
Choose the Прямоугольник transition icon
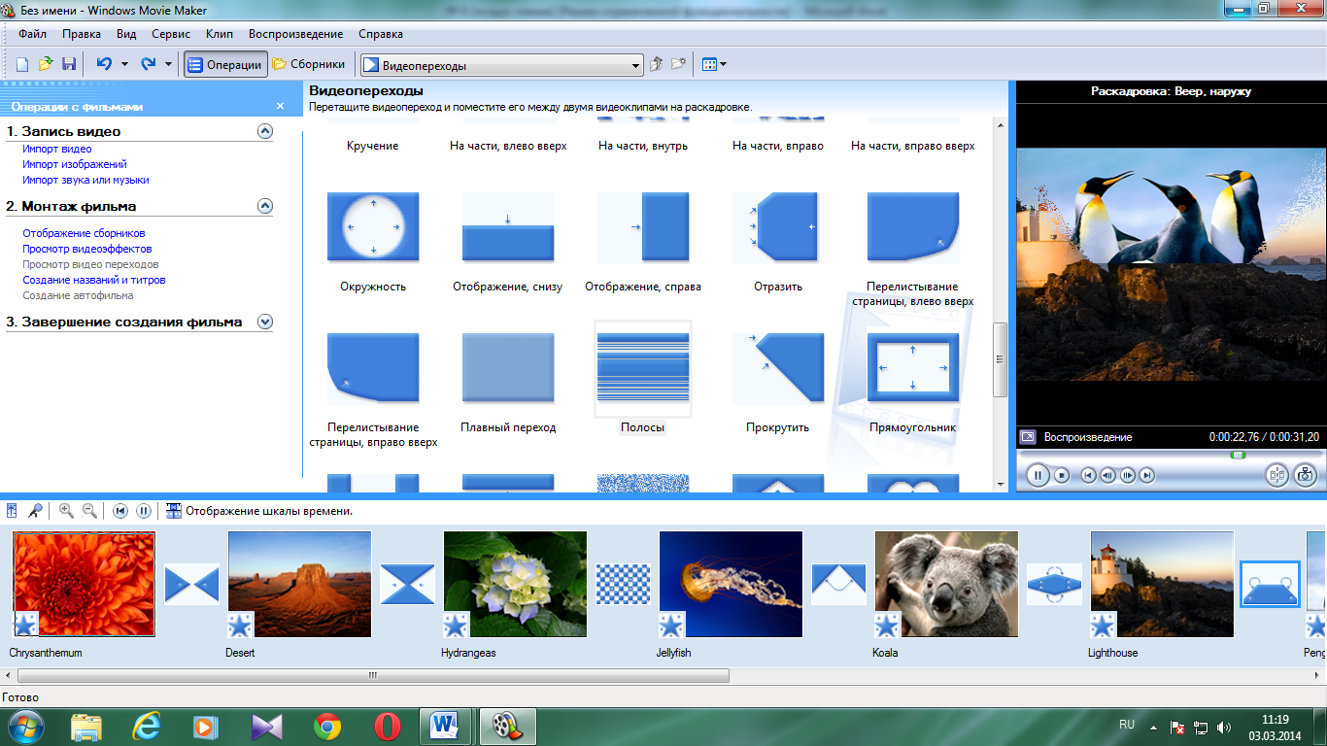point(912,368)
